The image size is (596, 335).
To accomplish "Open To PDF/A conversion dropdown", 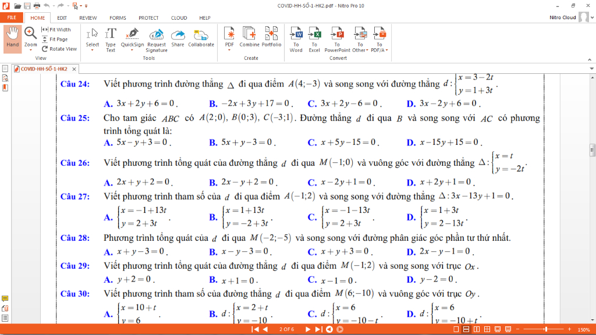I will point(387,50).
